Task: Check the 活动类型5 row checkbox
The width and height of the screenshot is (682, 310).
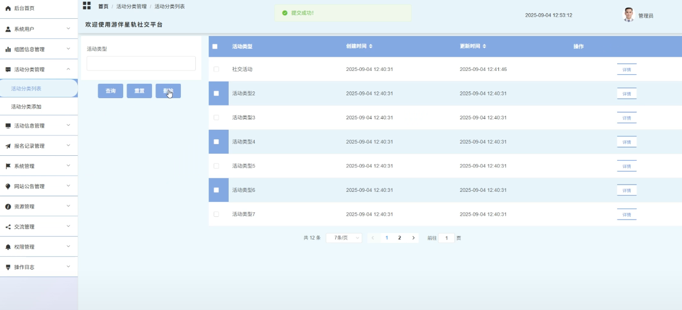Action: click(x=216, y=166)
